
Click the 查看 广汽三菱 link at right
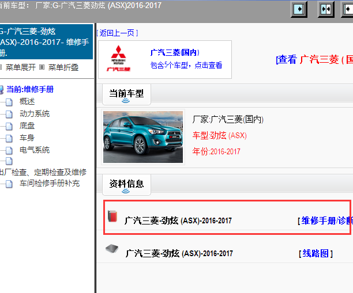314,59
